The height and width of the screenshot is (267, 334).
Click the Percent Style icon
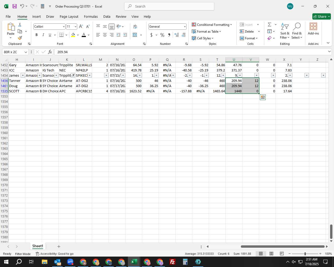coord(162,35)
